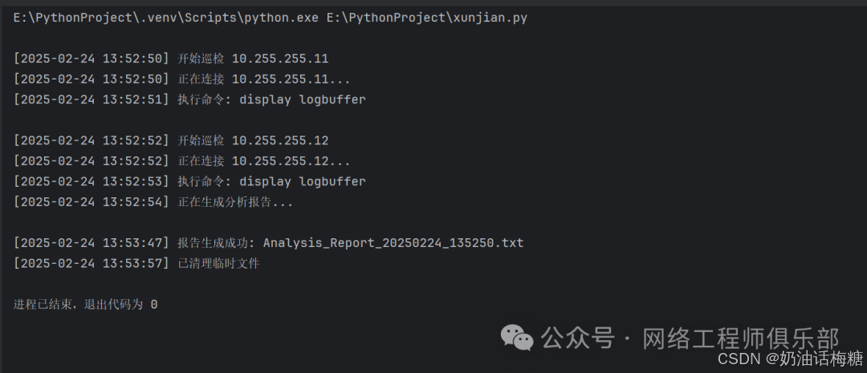Image resolution: width=867 pixels, height=373 pixels.
Task: Click the 进程已结束，退出代码为 0 line
Action: click(x=85, y=305)
